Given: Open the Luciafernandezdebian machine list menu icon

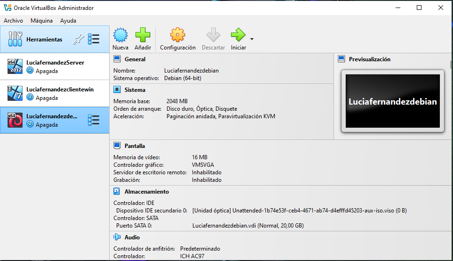Looking at the screenshot, I should tap(94, 120).
